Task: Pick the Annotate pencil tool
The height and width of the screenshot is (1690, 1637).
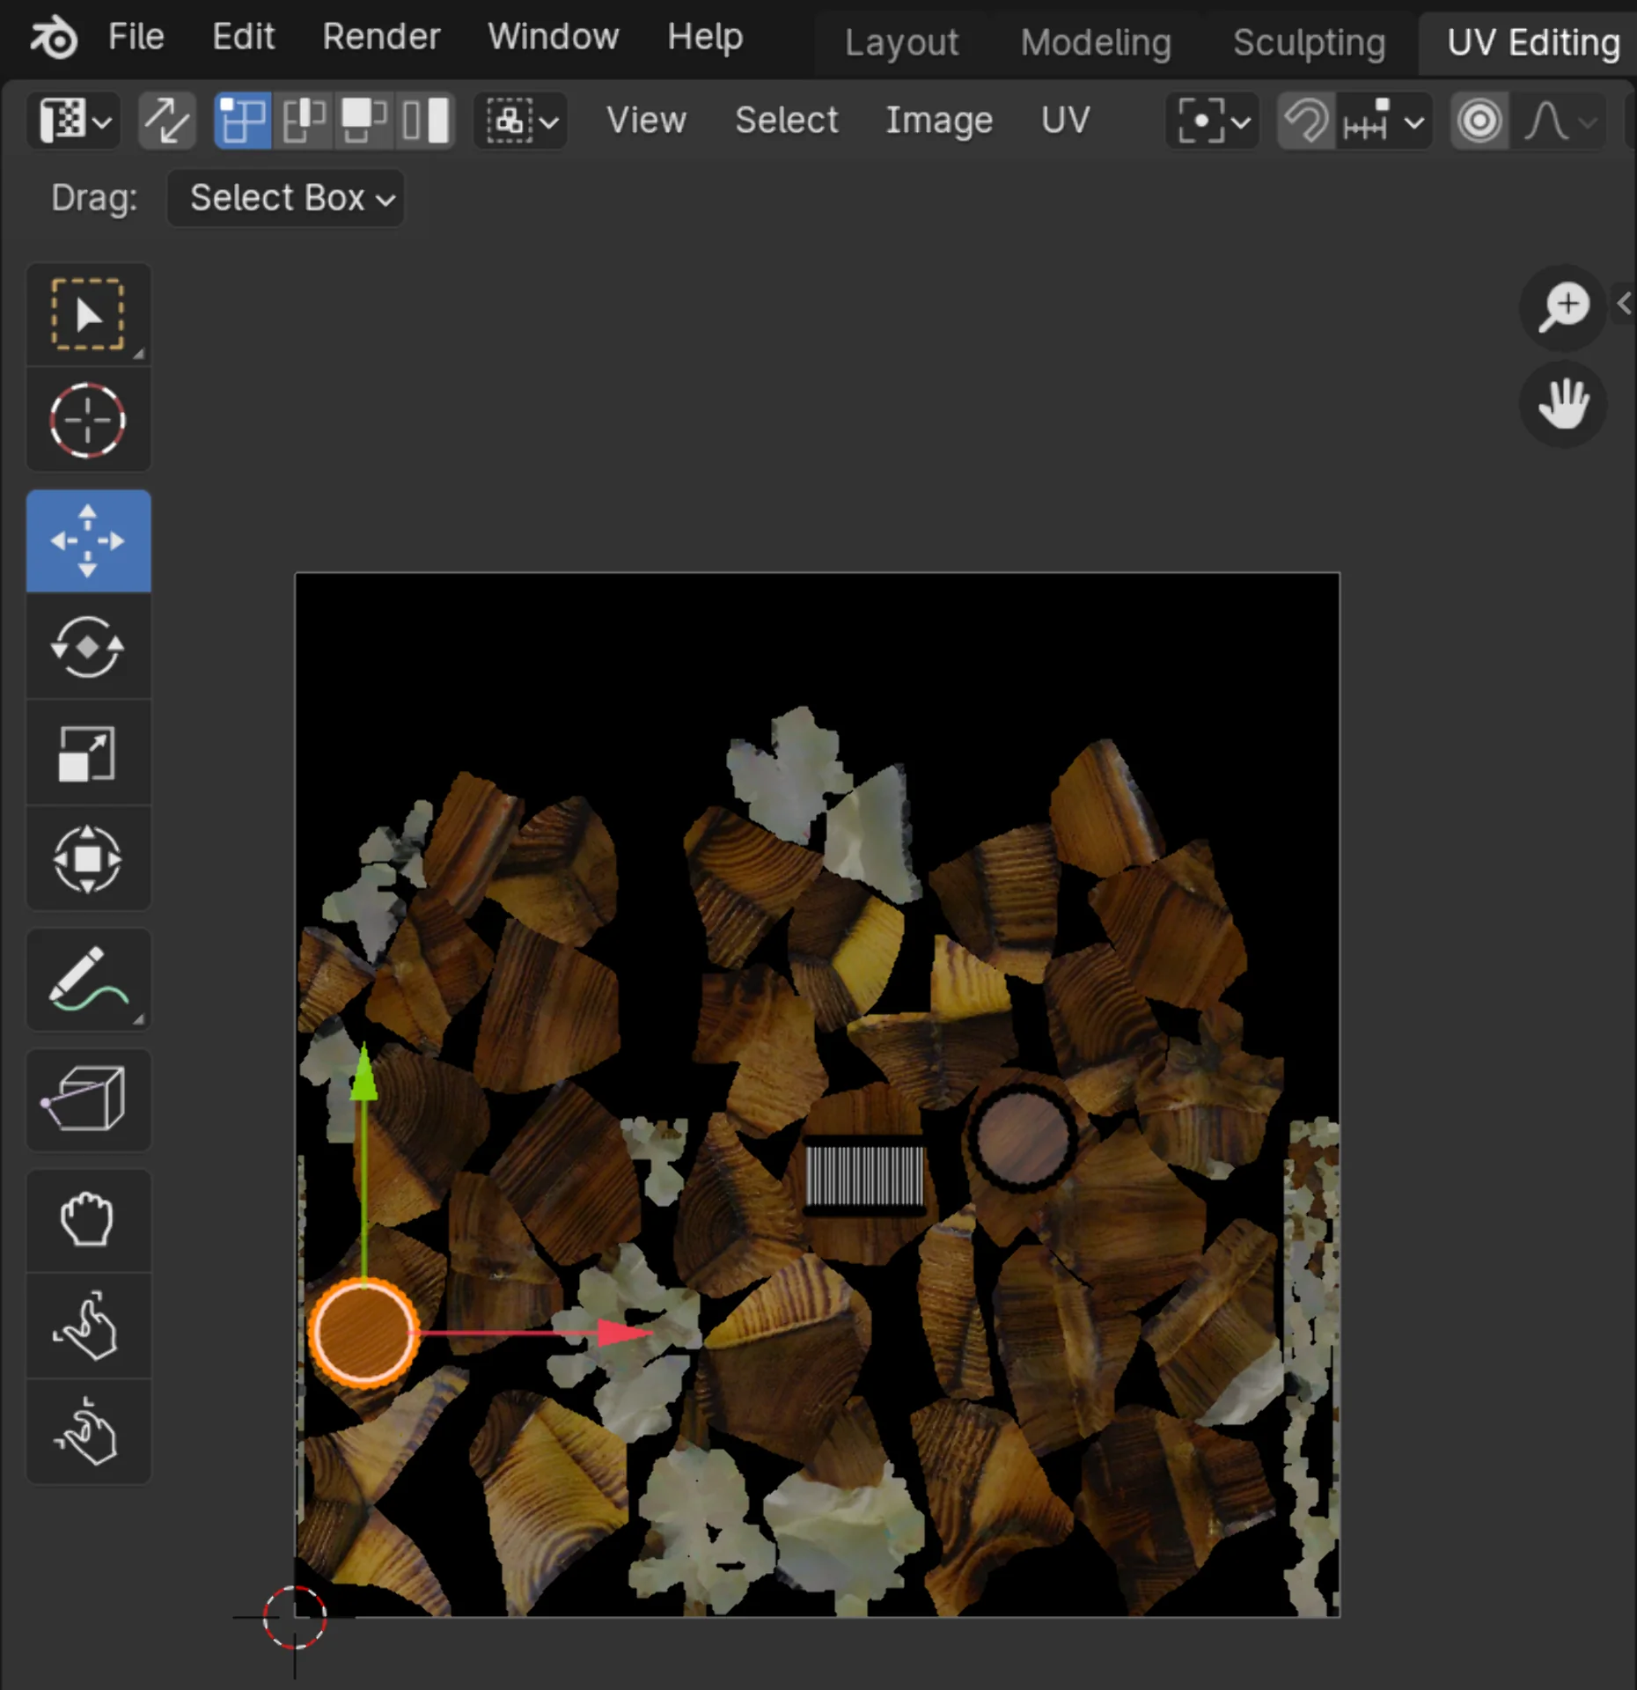Action: 88,979
